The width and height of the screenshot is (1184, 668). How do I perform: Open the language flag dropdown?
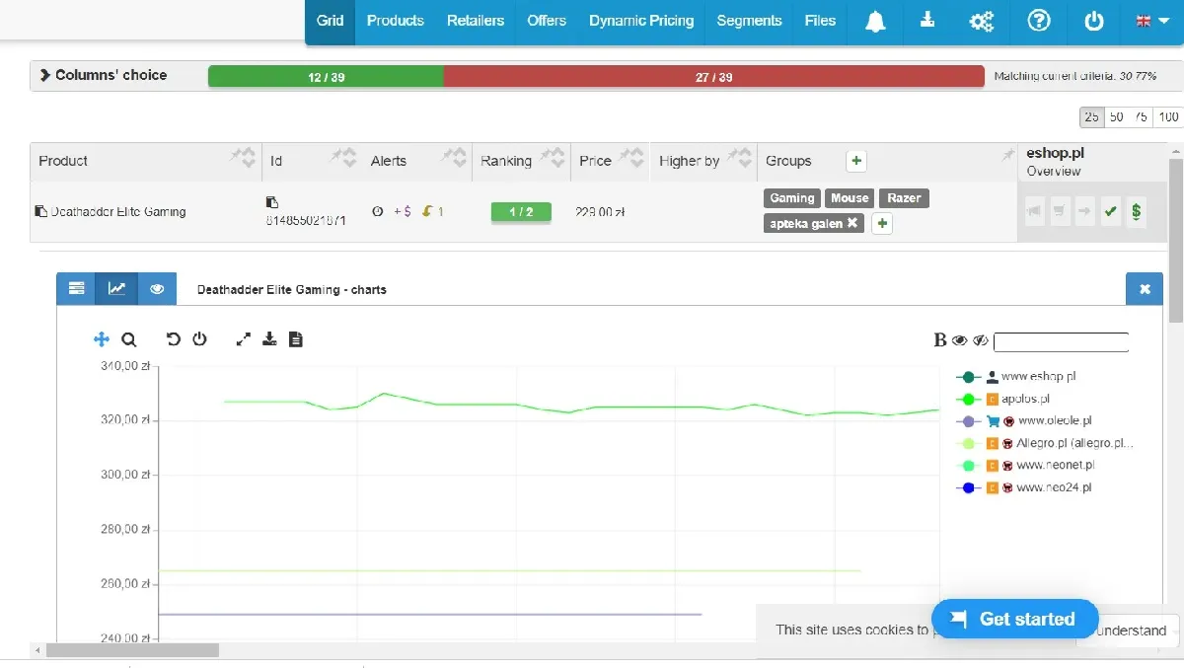click(x=1150, y=21)
